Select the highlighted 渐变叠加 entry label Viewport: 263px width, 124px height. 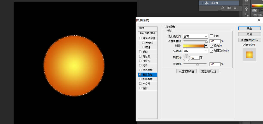pyautogui.click(x=148, y=75)
